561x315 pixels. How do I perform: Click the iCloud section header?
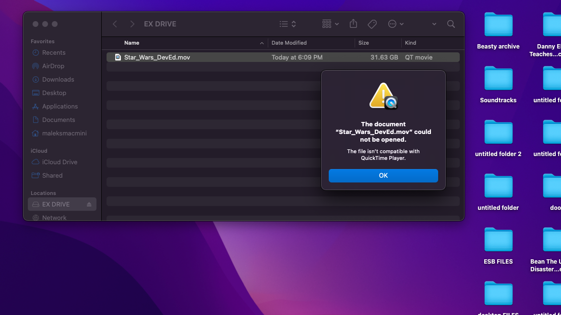coord(39,151)
